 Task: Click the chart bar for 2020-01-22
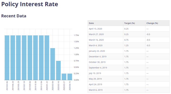coord(47,58)
